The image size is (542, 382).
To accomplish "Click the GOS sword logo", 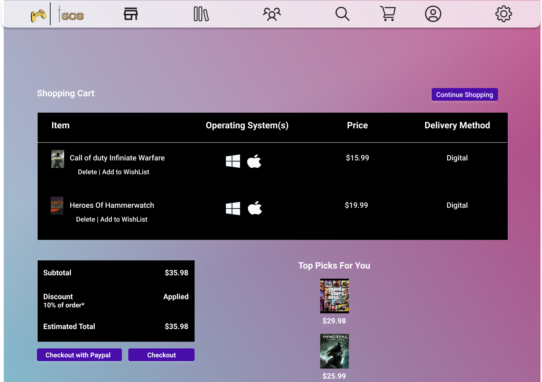I will [71, 15].
